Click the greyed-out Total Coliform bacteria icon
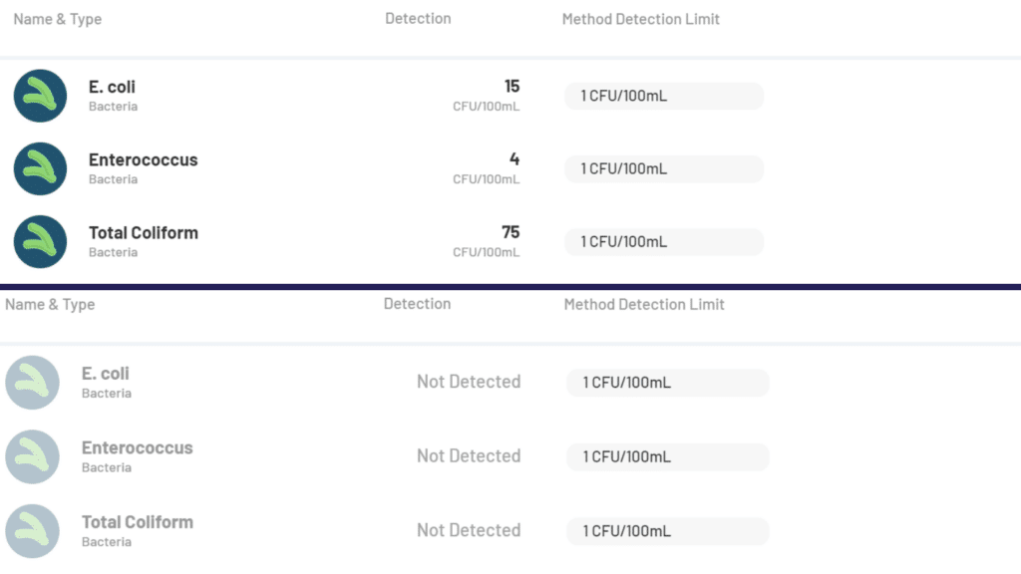 [33, 530]
